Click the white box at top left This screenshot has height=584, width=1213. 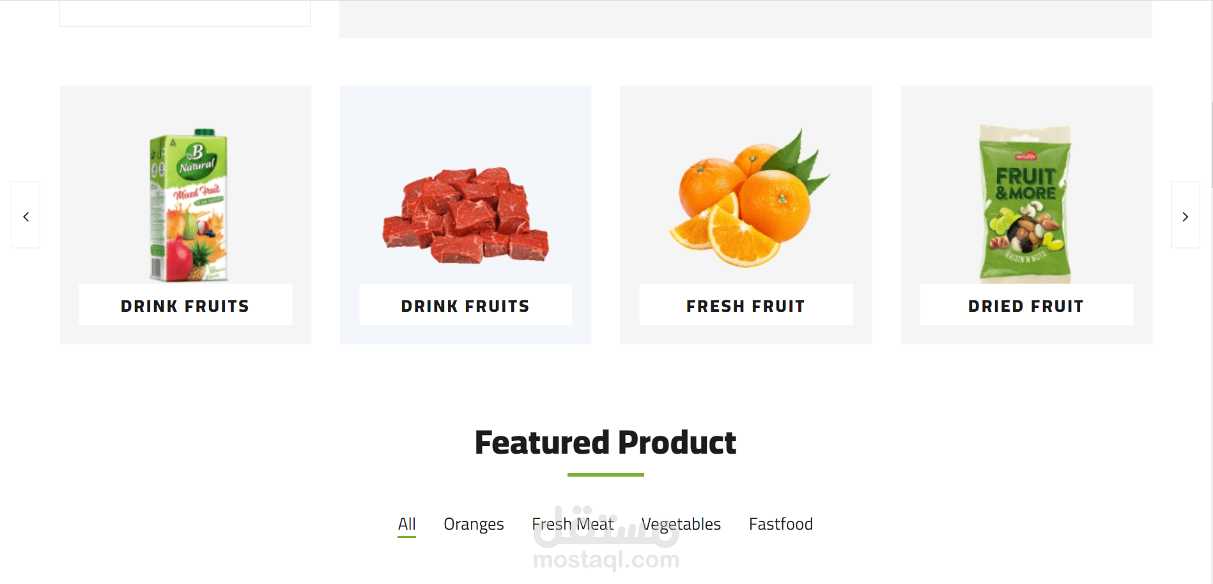[185, 13]
